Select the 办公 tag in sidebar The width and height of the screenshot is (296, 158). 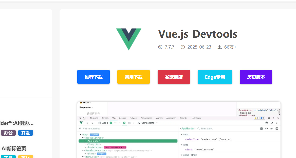click(8, 133)
